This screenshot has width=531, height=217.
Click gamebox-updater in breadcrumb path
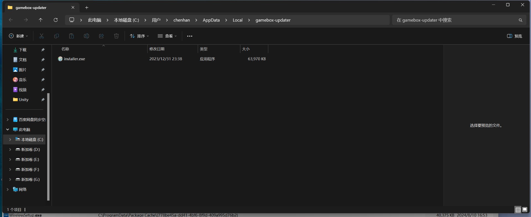click(x=273, y=20)
